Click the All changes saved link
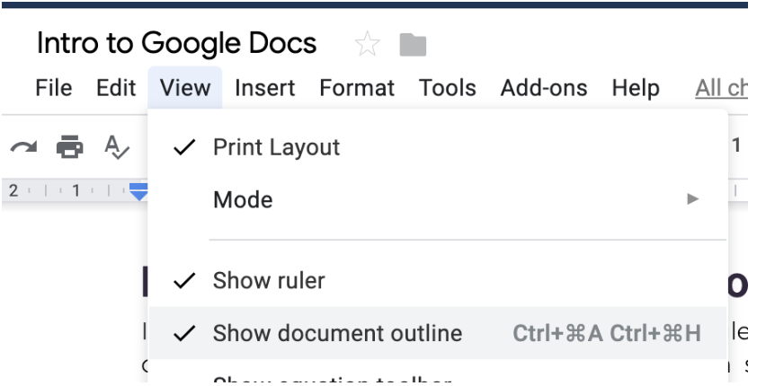This screenshot has width=757, height=386. pyautogui.click(x=721, y=88)
